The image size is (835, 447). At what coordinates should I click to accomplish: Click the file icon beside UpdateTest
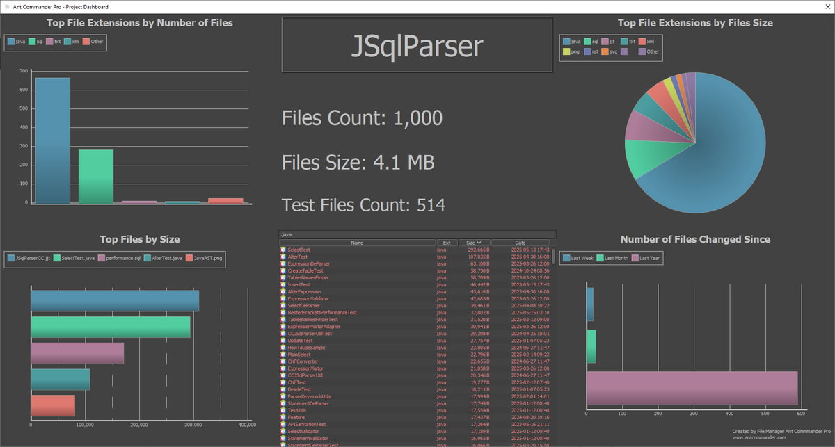283,341
